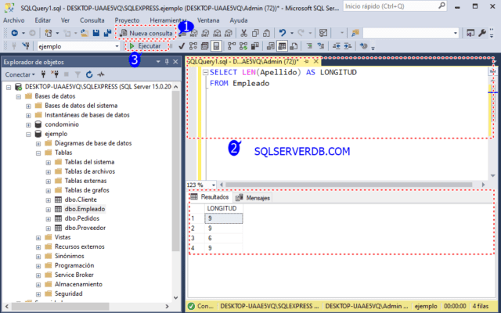Click the Copy icon next to scissors
This screenshot has width=501, height=313.
point(255,33)
